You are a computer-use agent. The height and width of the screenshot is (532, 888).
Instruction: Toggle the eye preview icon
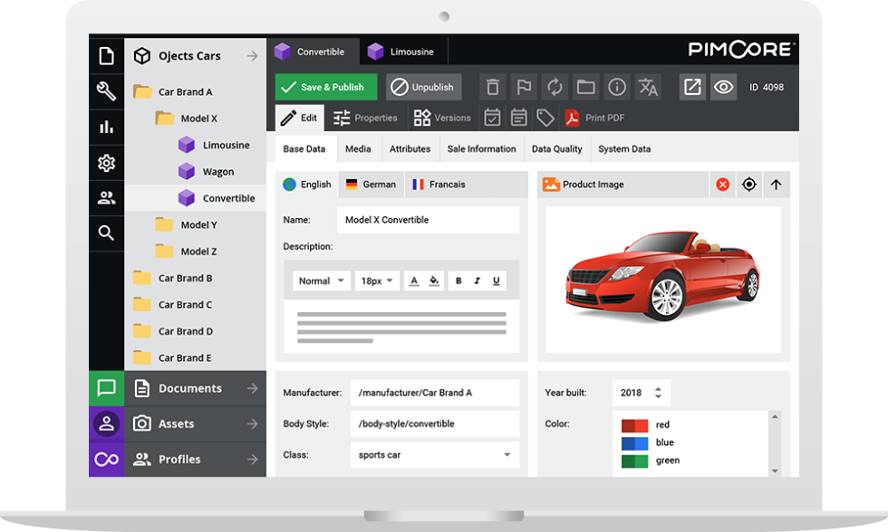pyautogui.click(x=723, y=87)
